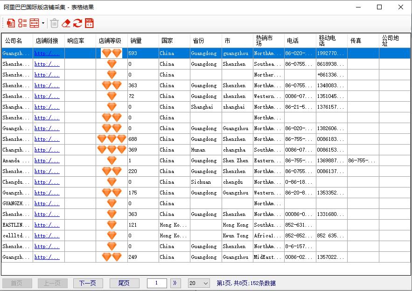Open the shop link in the EASTLIN... row
The width and height of the screenshot is (412, 291).
pyautogui.click(x=47, y=225)
